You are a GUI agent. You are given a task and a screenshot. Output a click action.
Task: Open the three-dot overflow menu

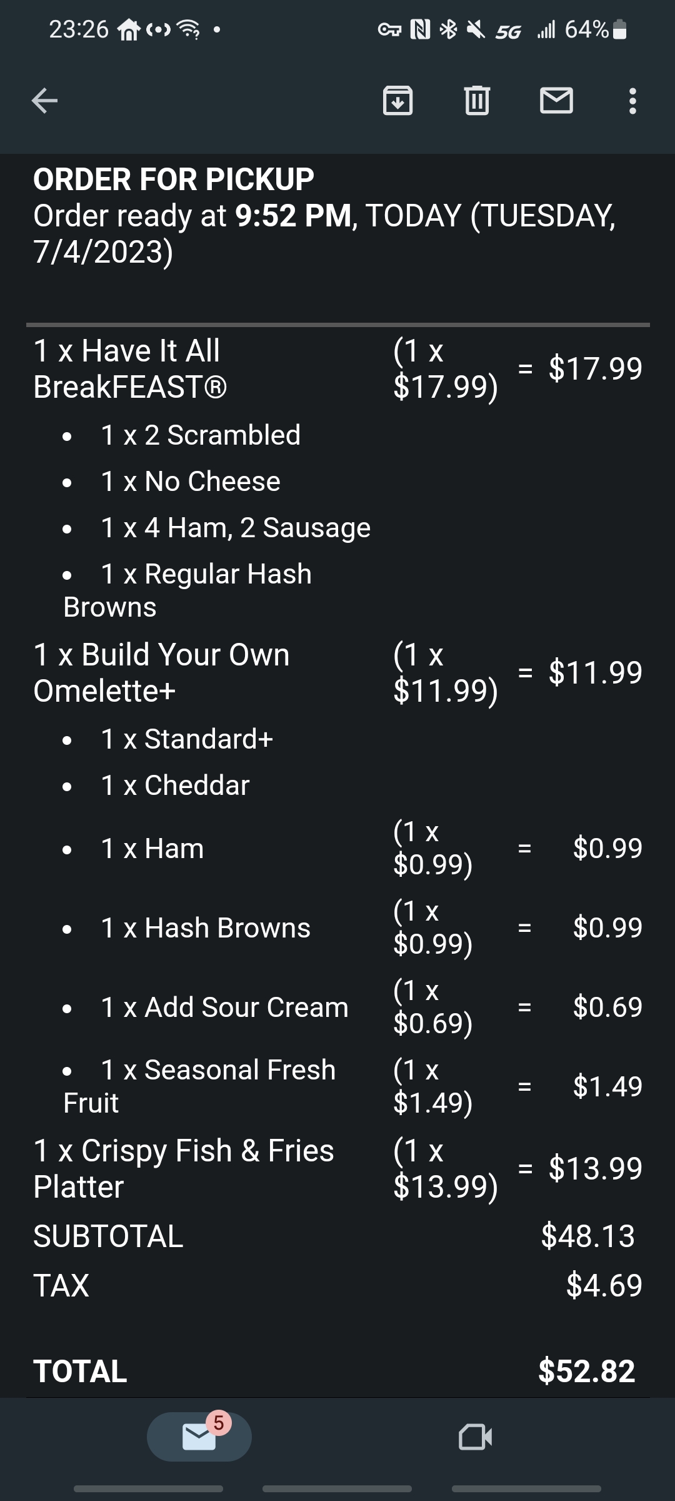click(x=632, y=101)
